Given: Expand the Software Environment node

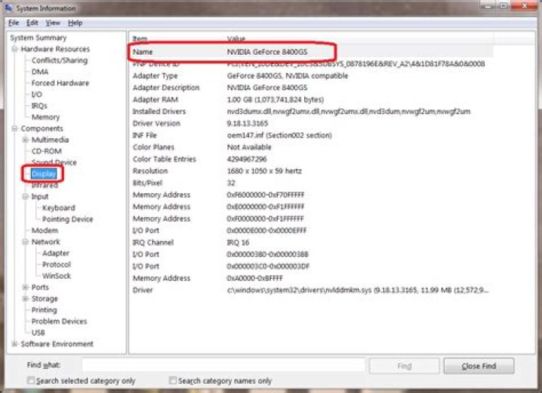Looking at the screenshot, I should 14,343.
